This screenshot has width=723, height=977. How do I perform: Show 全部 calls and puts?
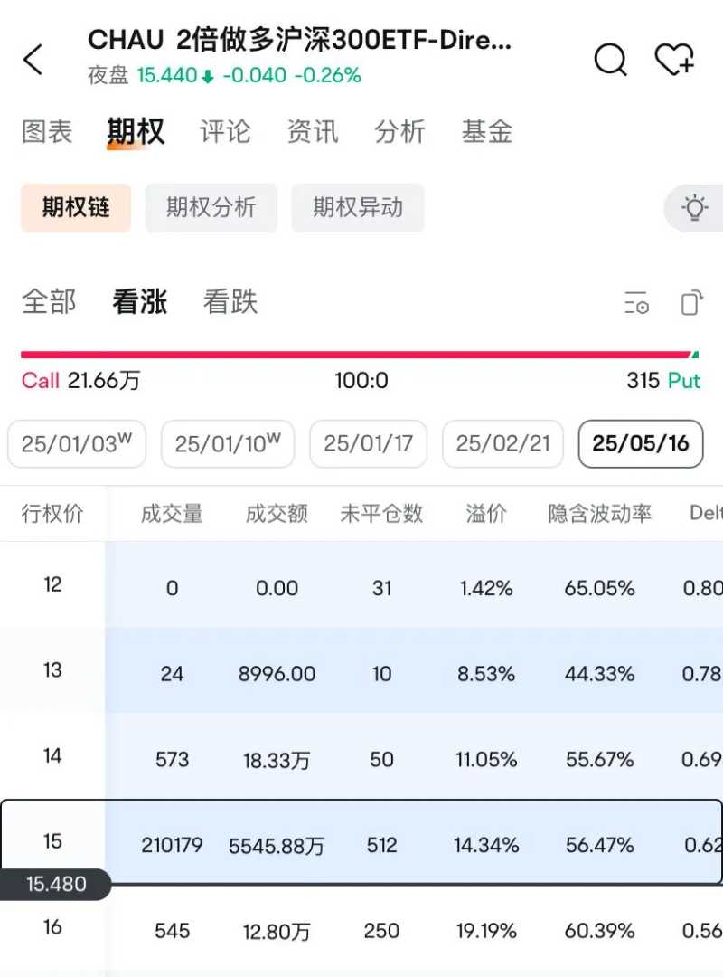49,302
